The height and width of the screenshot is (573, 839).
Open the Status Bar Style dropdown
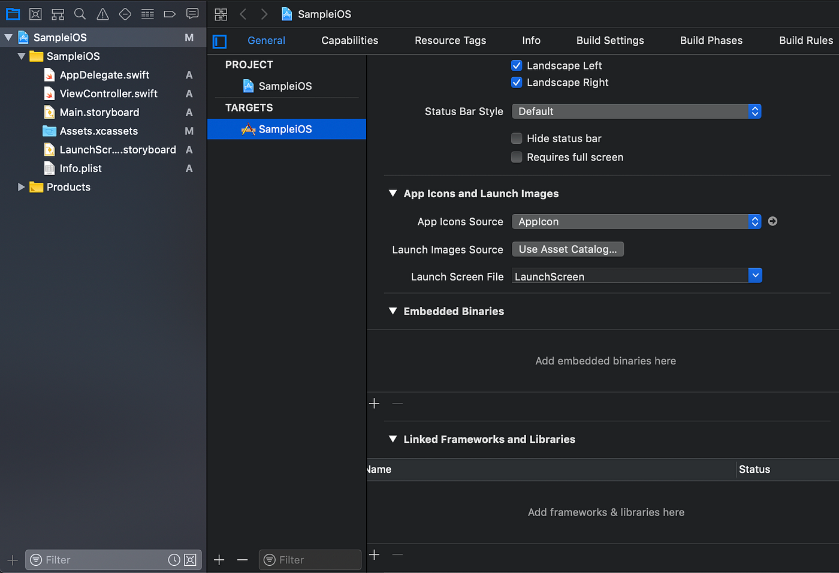coord(636,111)
